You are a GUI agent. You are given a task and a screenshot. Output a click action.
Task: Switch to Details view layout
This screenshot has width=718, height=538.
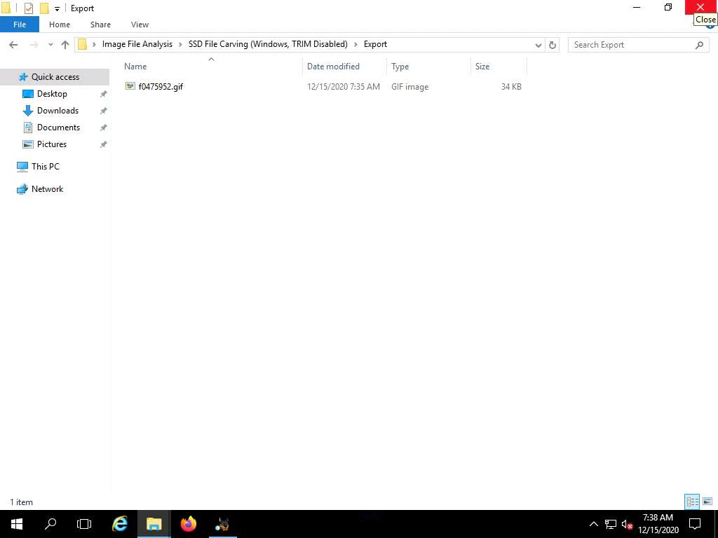coord(692,502)
